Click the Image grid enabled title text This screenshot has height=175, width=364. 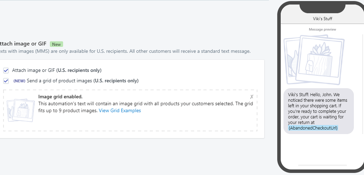tap(60, 97)
